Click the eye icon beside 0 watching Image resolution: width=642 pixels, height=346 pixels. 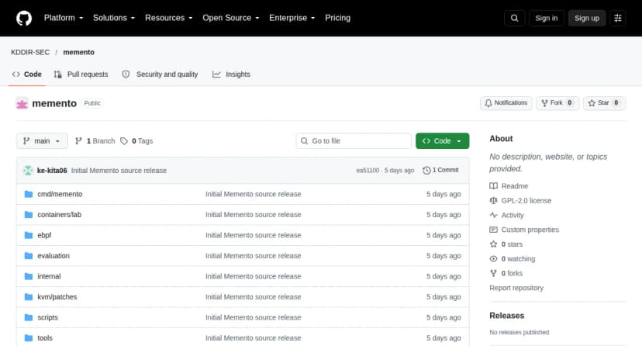point(493,259)
